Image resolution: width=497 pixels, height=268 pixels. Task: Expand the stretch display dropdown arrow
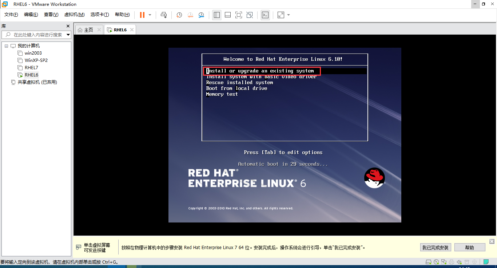pyautogui.click(x=289, y=15)
